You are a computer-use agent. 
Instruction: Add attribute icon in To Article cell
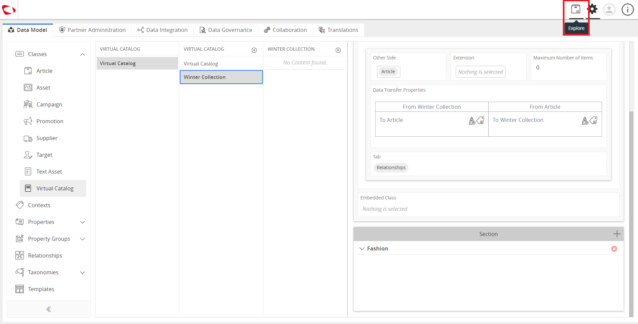(x=472, y=121)
